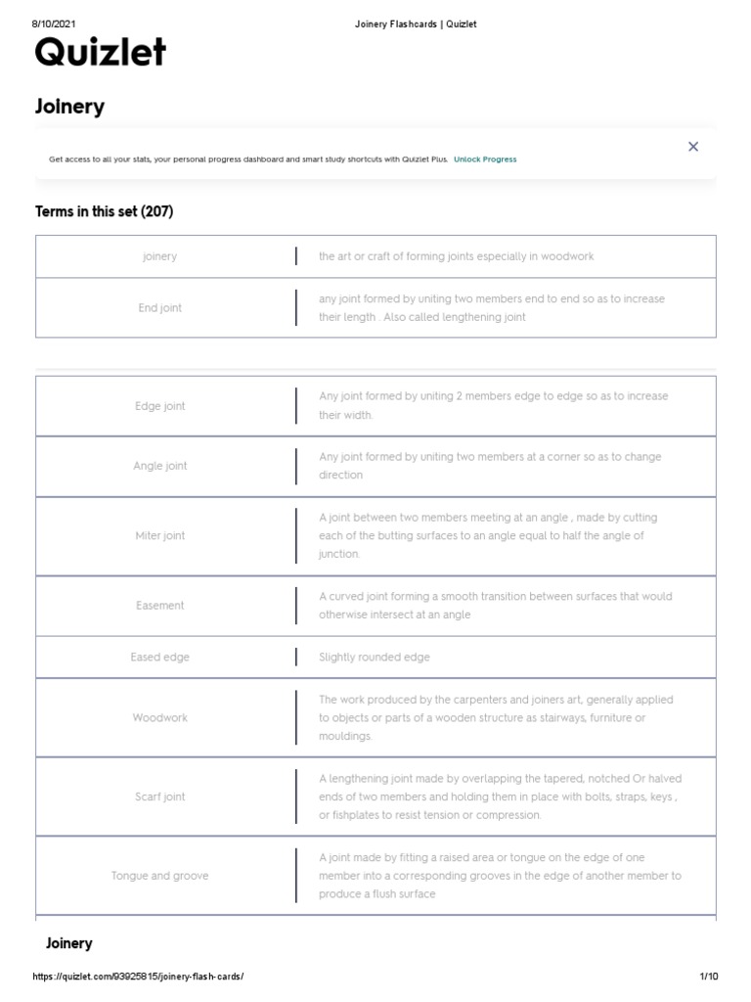
Task: Click the 'Miter joint' term
Action: pyautogui.click(x=160, y=536)
